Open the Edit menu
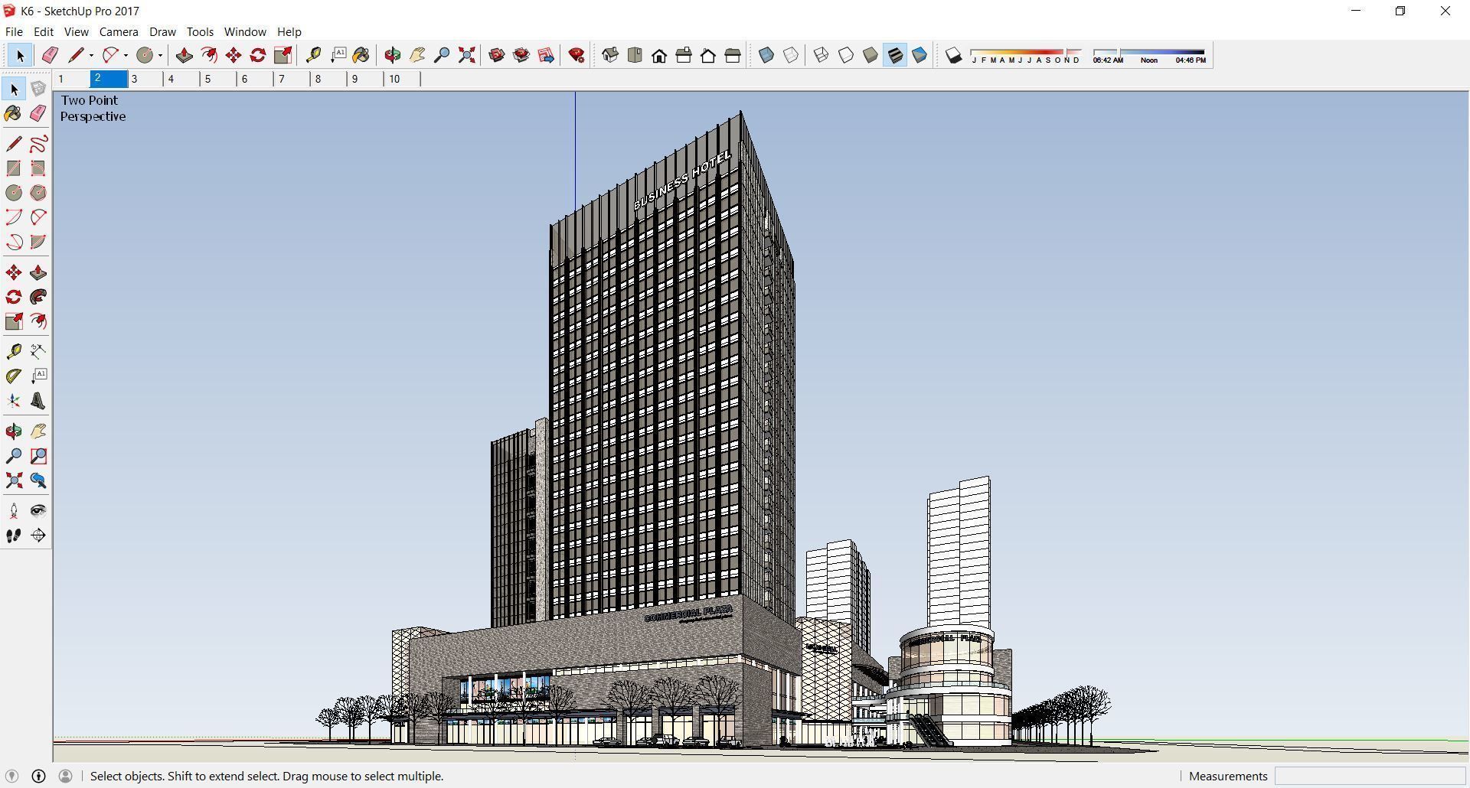This screenshot has height=788, width=1470. click(44, 32)
